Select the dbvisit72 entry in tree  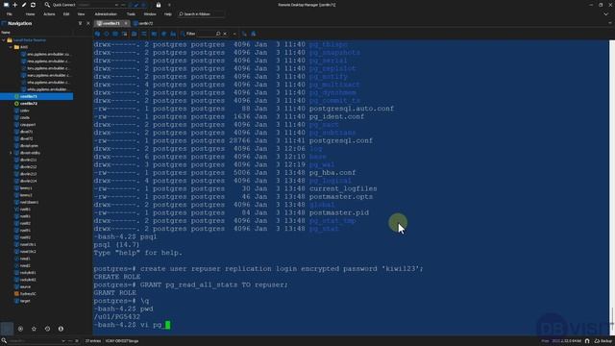pyautogui.click(x=26, y=138)
